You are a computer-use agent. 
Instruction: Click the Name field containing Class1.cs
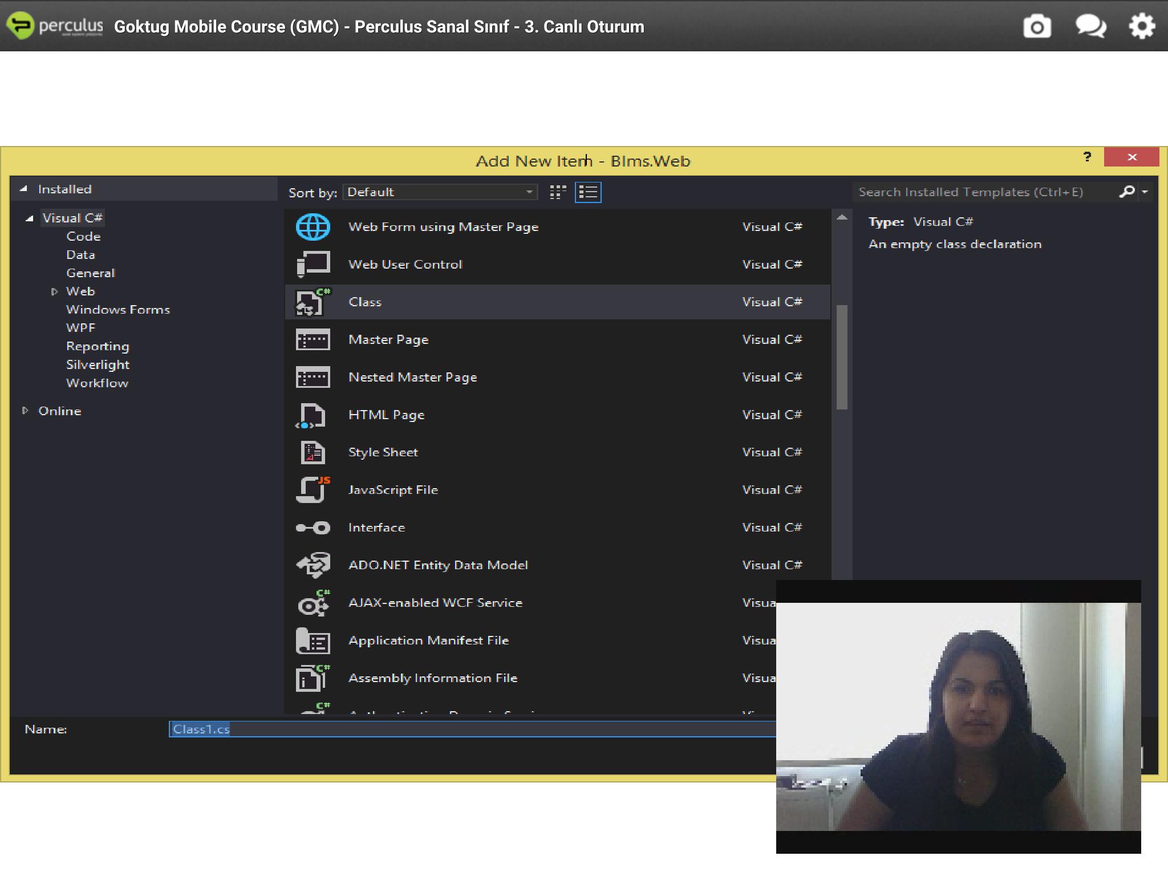tap(472, 729)
